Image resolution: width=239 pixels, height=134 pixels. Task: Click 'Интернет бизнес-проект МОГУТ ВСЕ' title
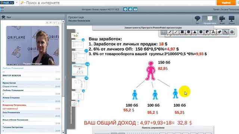click(x=100, y=9)
